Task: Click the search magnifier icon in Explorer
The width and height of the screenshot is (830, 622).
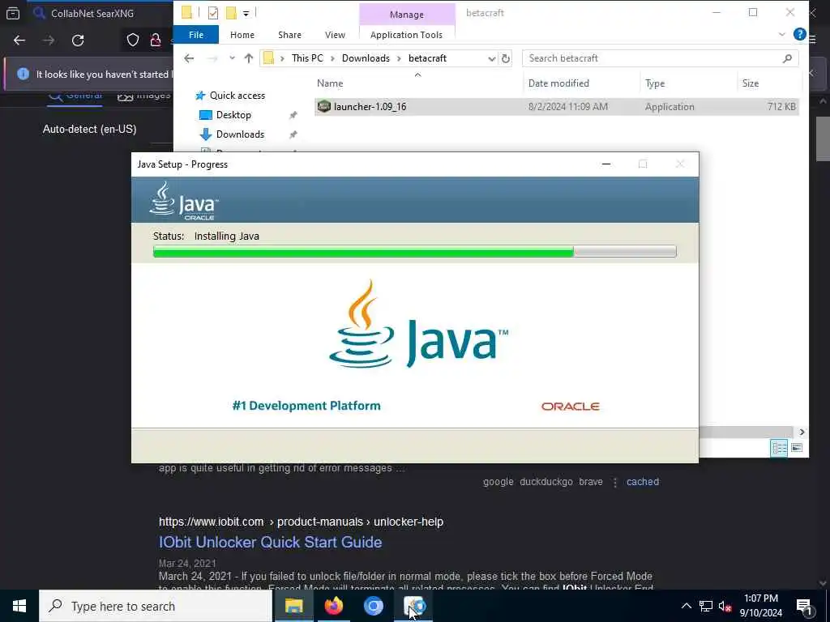Action: [x=787, y=58]
